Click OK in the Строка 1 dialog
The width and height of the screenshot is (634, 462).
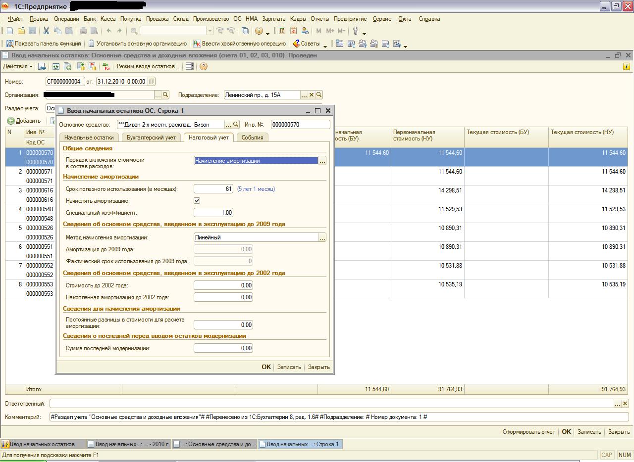[x=266, y=367]
